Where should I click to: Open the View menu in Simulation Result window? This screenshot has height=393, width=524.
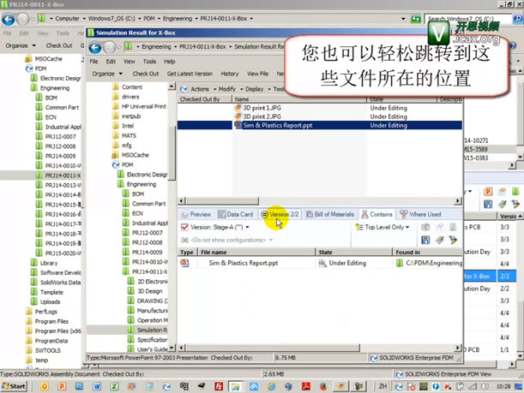click(x=129, y=62)
